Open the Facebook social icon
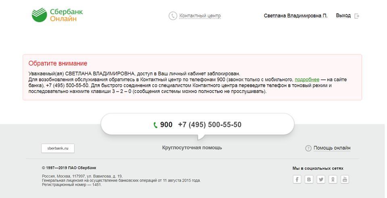 click(x=297, y=179)
